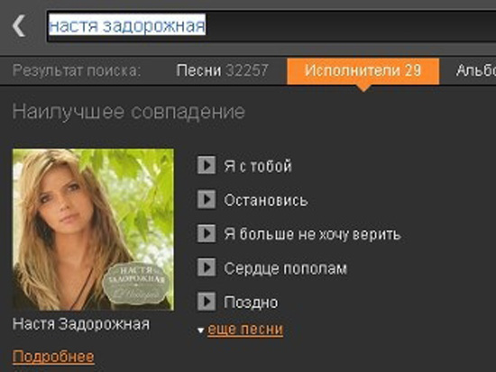Open the Настя Задорожная album cover
Image resolution: width=496 pixels, height=372 pixels.
[93, 230]
